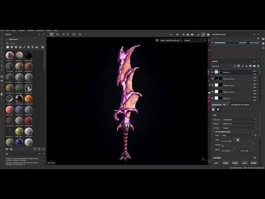This screenshot has width=265, height=199.
Task: Open the properties grid icon under Properties tab
Action: coord(213,109)
